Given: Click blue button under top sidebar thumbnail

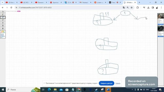Looking at the screenshot, I should (161, 24).
